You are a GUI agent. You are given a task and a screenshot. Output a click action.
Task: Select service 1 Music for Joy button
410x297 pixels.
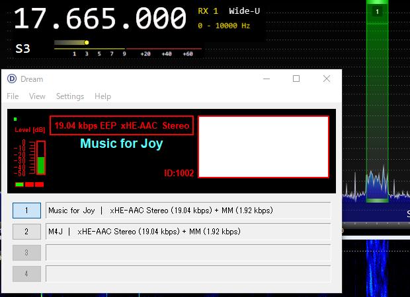pos(26,211)
